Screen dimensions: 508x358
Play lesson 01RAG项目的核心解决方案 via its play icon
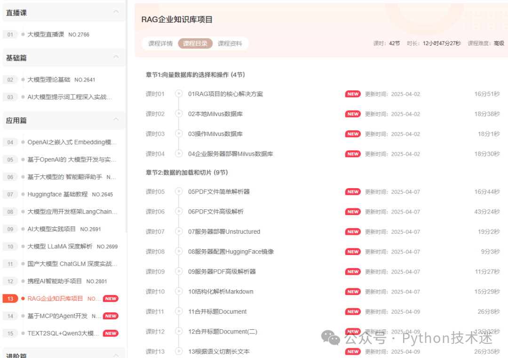(x=179, y=94)
